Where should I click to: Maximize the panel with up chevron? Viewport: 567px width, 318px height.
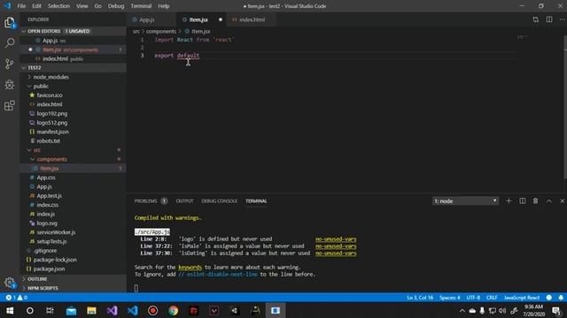(549, 201)
